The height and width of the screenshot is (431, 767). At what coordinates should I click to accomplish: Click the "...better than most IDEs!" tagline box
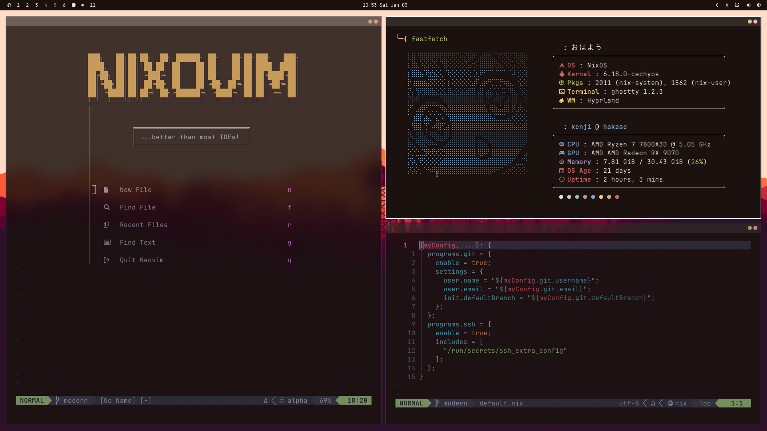pos(191,137)
